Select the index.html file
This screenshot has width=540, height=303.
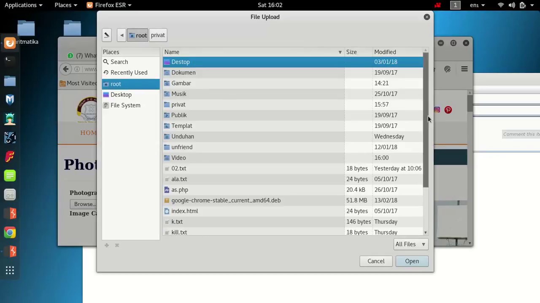pos(184,211)
